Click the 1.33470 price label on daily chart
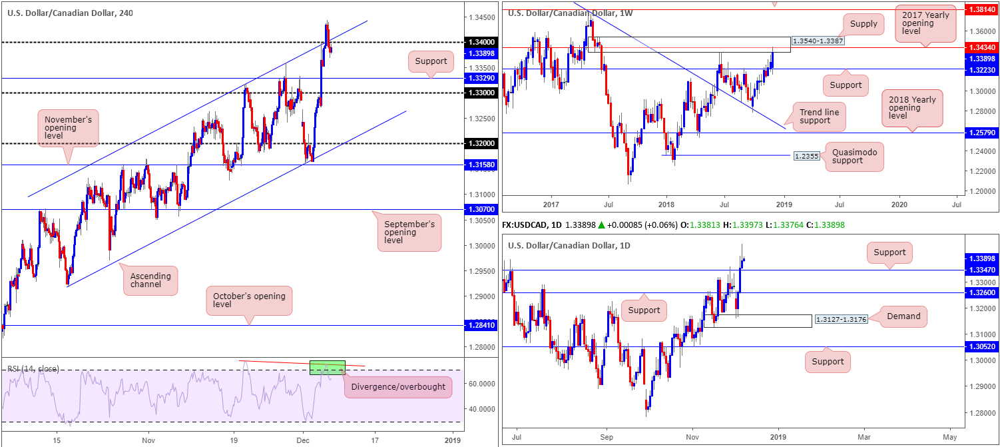1000x447 pixels. [x=982, y=270]
